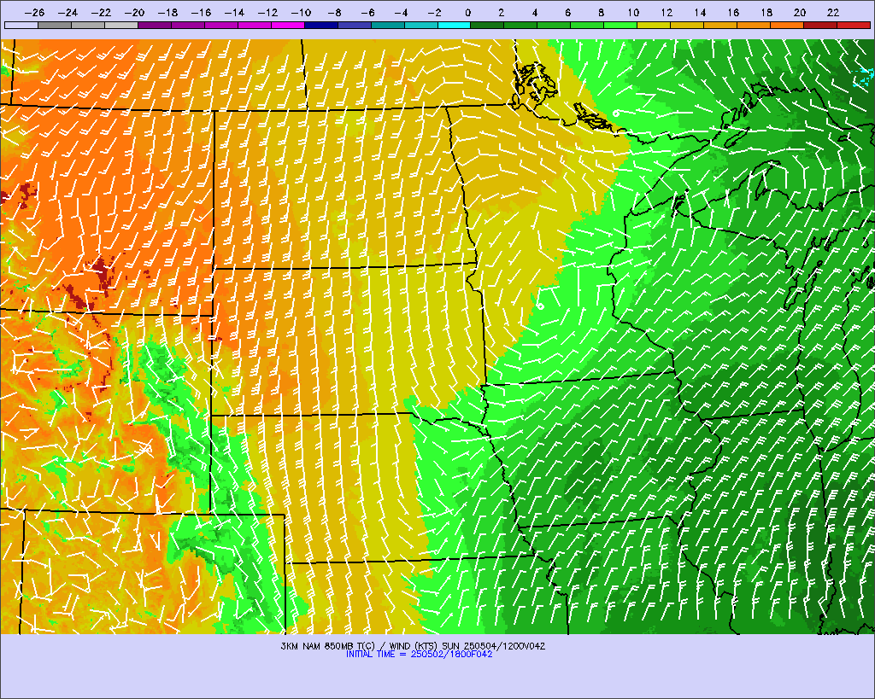Screen dimensions: 875x699
Task: Select the bright green swatch between 8 and 10
Action: pyautogui.click(x=620, y=25)
